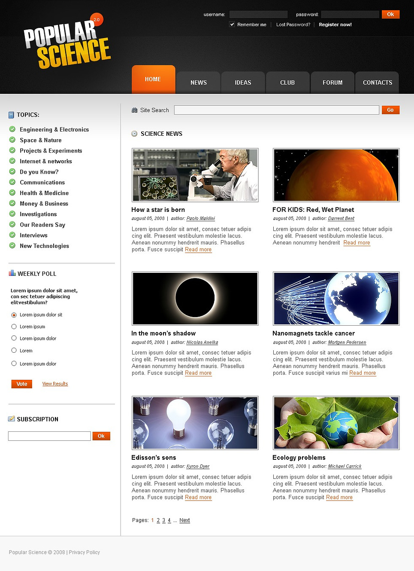Select poll option 'Lorem ipsum'
Image resolution: width=414 pixels, height=571 pixels.
coord(14,327)
